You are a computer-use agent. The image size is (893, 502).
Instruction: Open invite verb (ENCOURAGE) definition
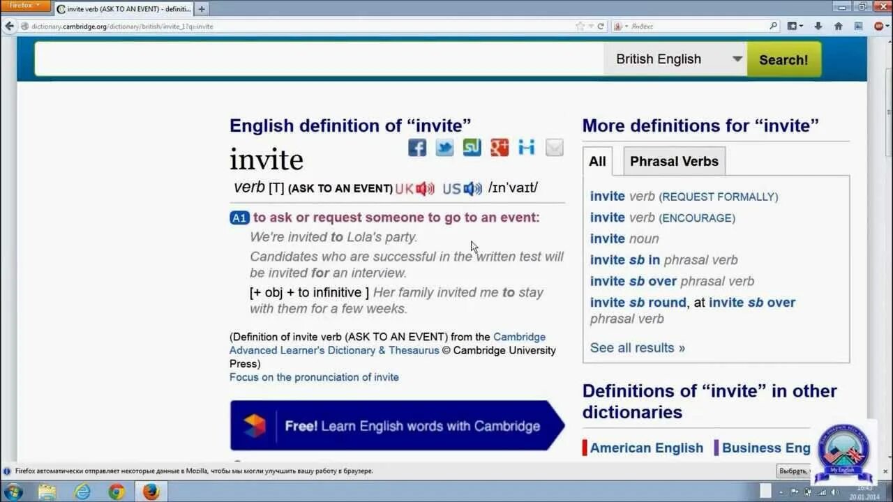[663, 218]
